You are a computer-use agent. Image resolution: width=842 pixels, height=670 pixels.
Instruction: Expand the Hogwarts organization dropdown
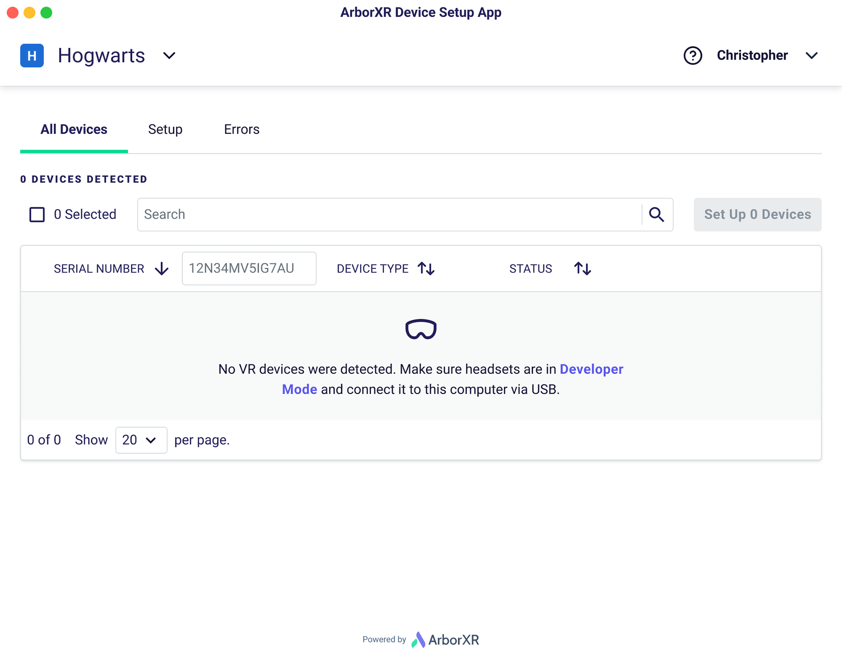[x=169, y=56]
